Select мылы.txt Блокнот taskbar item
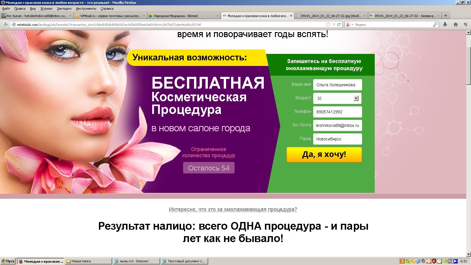471x265 pixels. pyautogui.click(x=136, y=261)
